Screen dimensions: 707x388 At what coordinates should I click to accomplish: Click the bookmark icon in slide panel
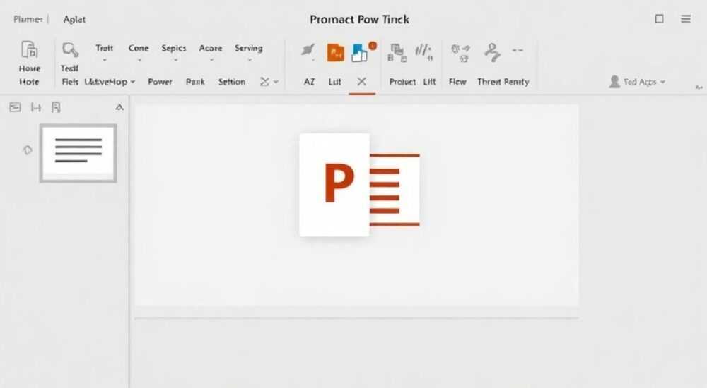click(x=56, y=107)
